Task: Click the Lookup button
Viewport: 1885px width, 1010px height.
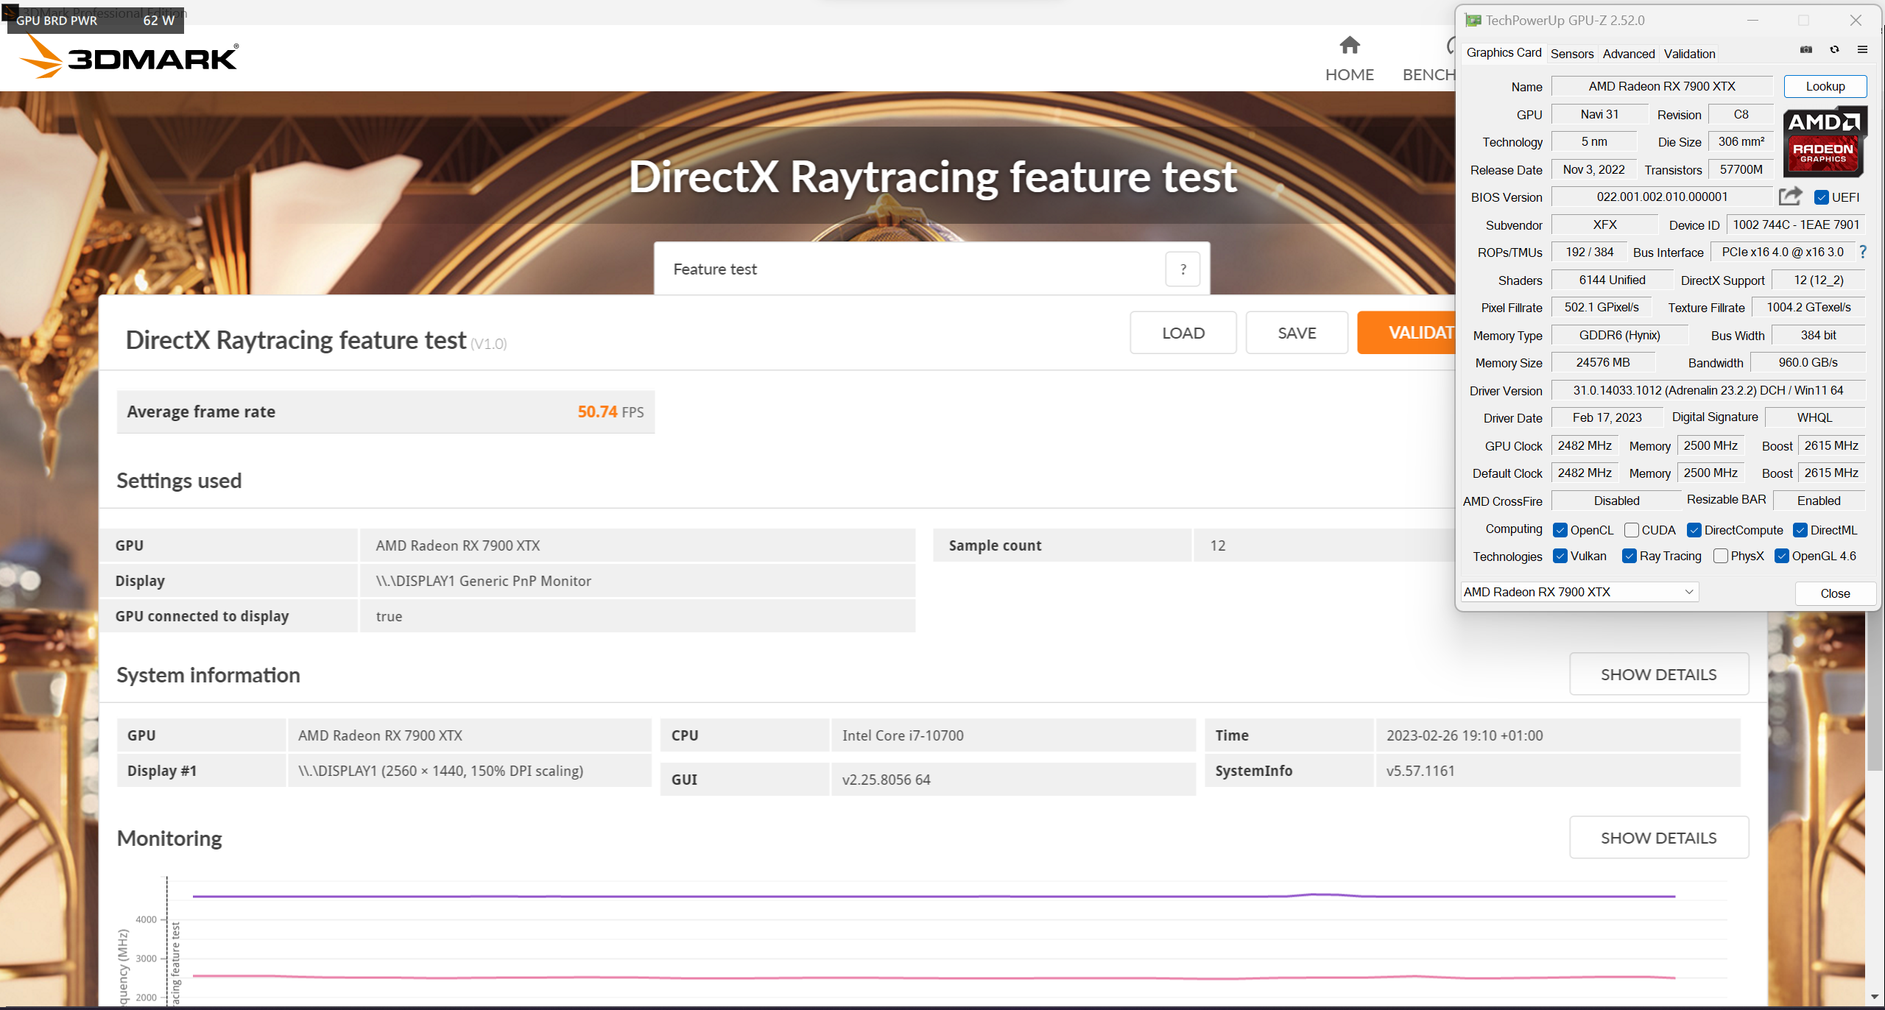Action: tap(1825, 86)
